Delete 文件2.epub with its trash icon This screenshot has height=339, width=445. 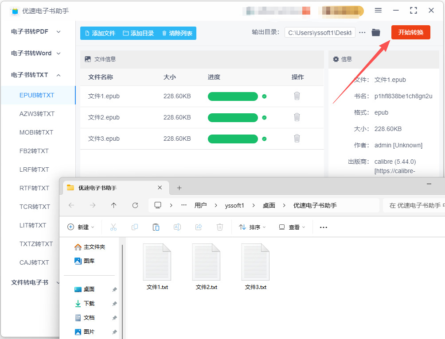click(x=297, y=117)
